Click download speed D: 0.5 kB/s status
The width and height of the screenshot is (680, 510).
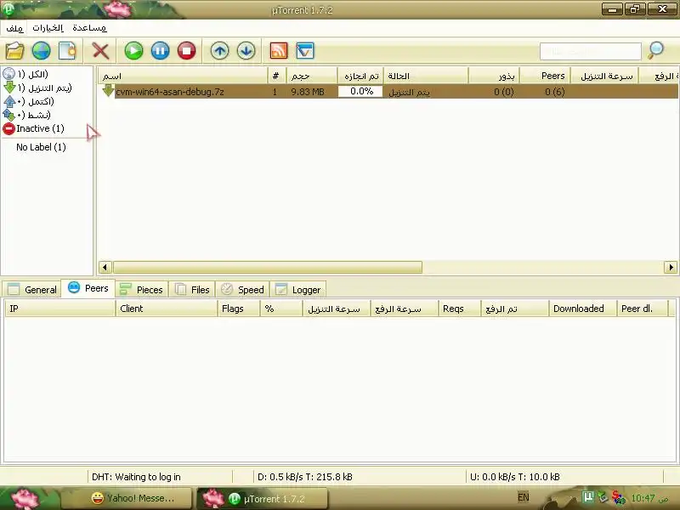305,477
